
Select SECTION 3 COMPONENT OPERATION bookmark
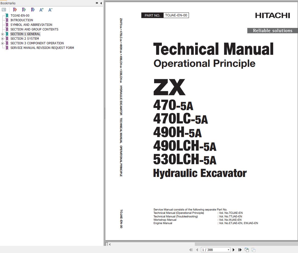point(37,43)
